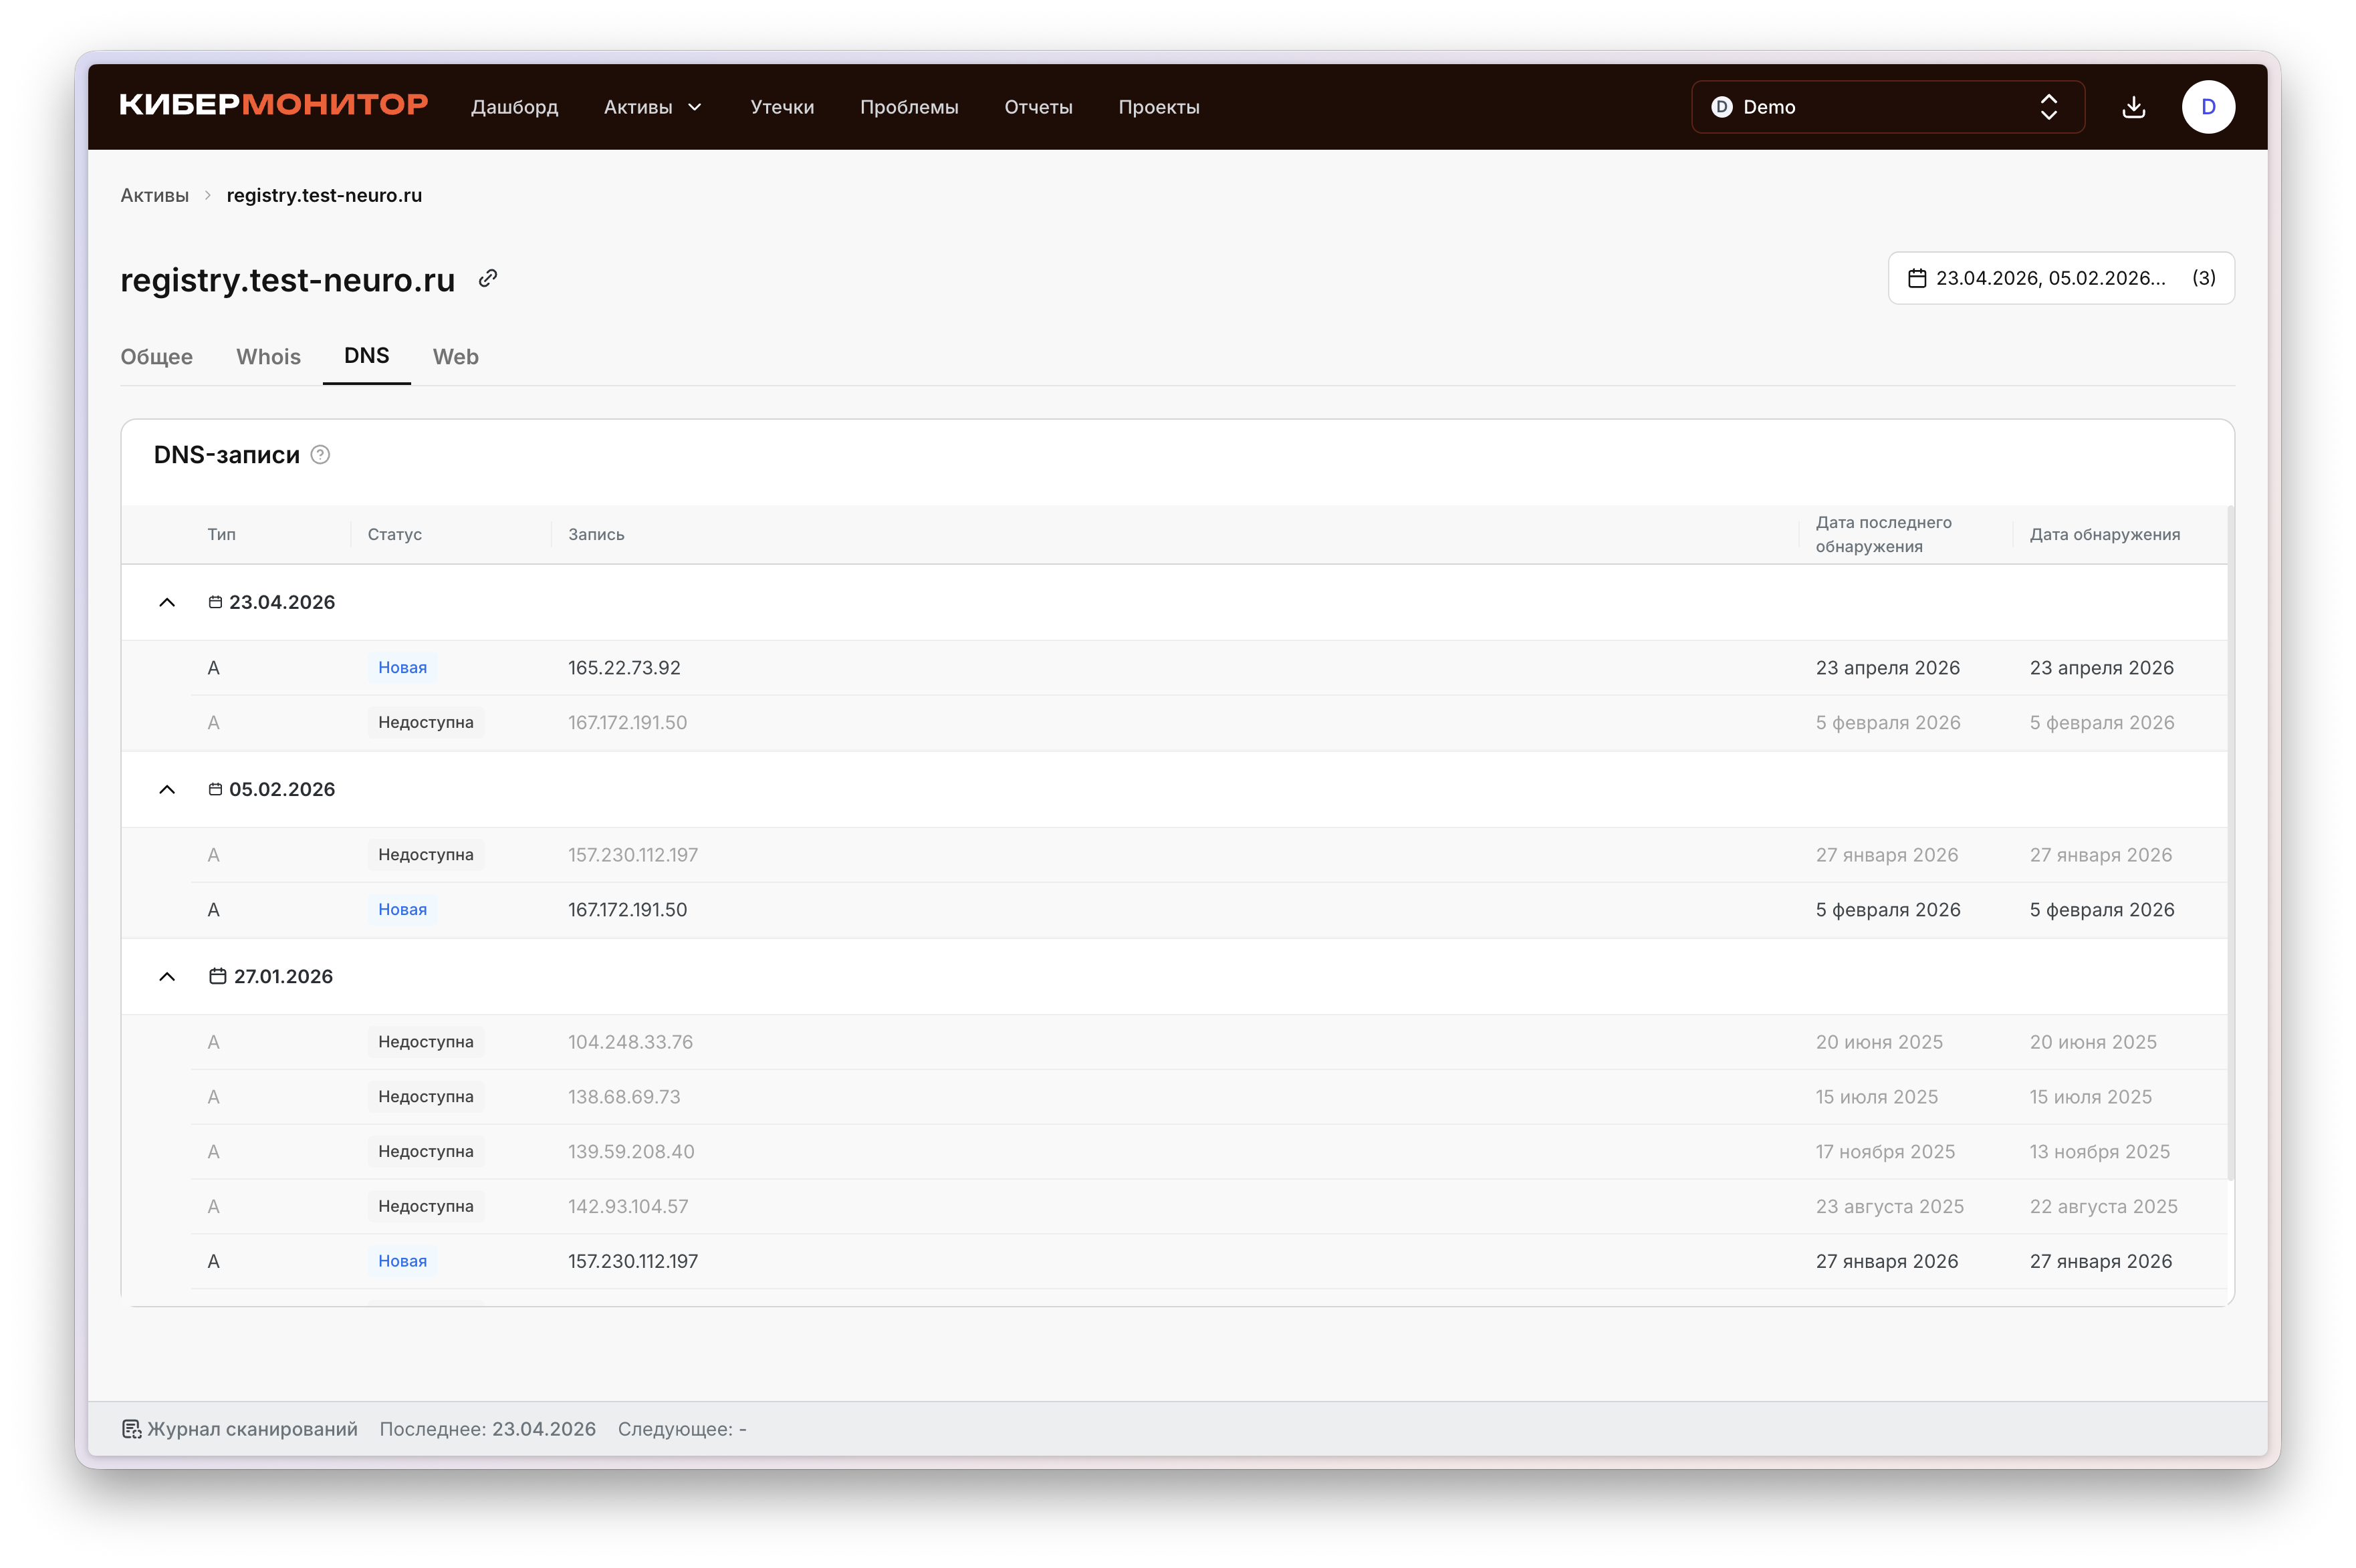Click help icon beside DNS-записи heading
This screenshot has height=1568, width=2356.
point(320,455)
